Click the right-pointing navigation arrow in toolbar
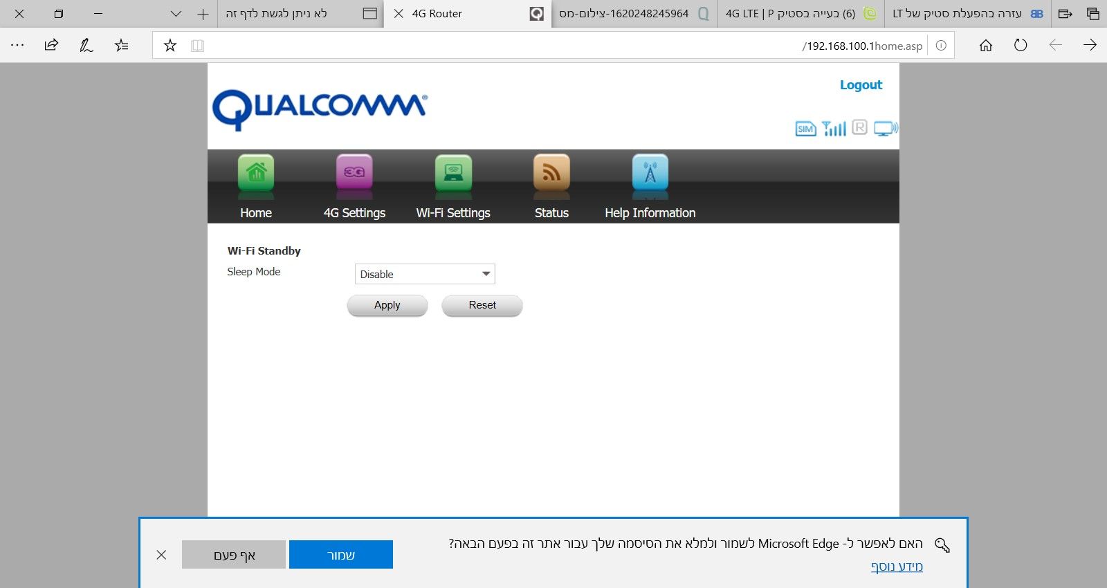This screenshot has height=588, width=1107. point(1090,46)
